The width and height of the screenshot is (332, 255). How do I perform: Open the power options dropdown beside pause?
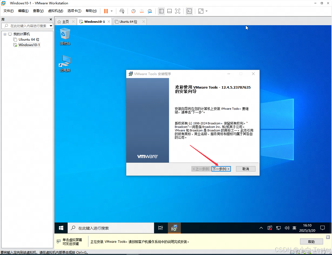[112, 11]
